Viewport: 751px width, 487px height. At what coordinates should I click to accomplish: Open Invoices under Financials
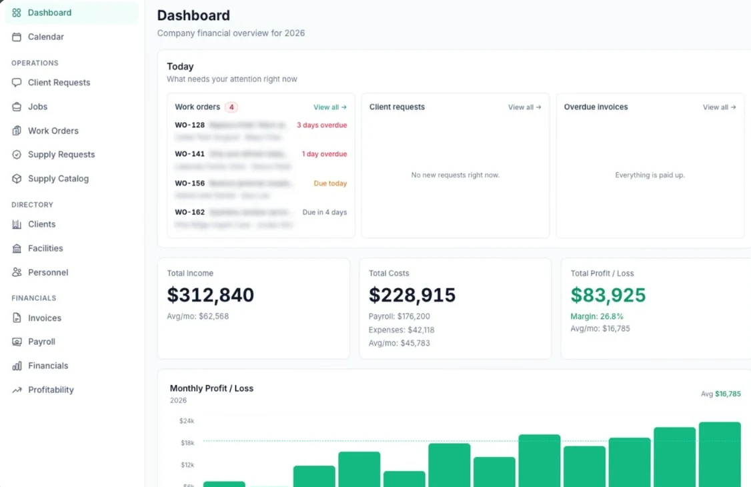point(72,318)
